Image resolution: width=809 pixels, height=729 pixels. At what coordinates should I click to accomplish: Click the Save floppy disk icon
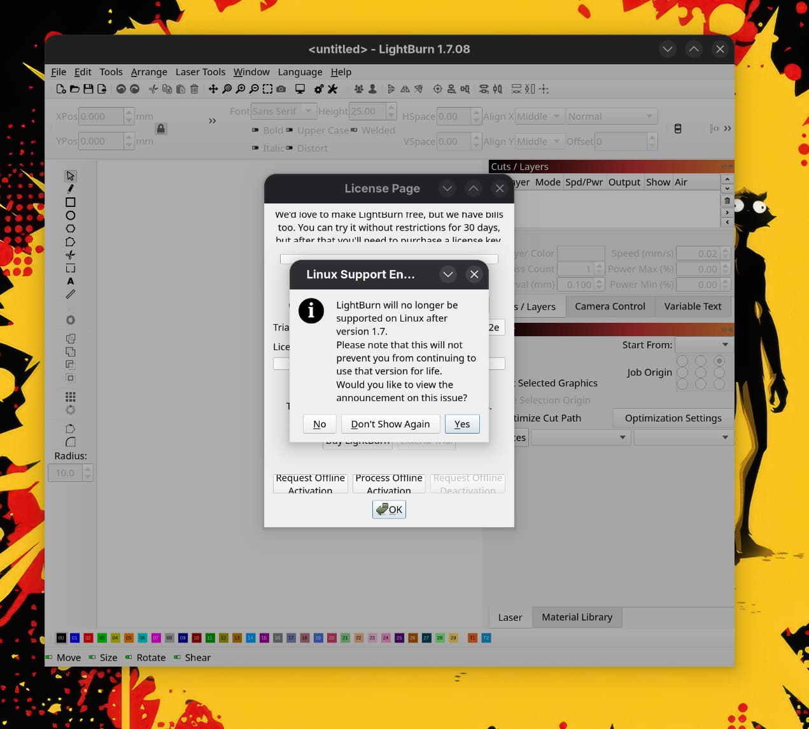tap(88, 89)
